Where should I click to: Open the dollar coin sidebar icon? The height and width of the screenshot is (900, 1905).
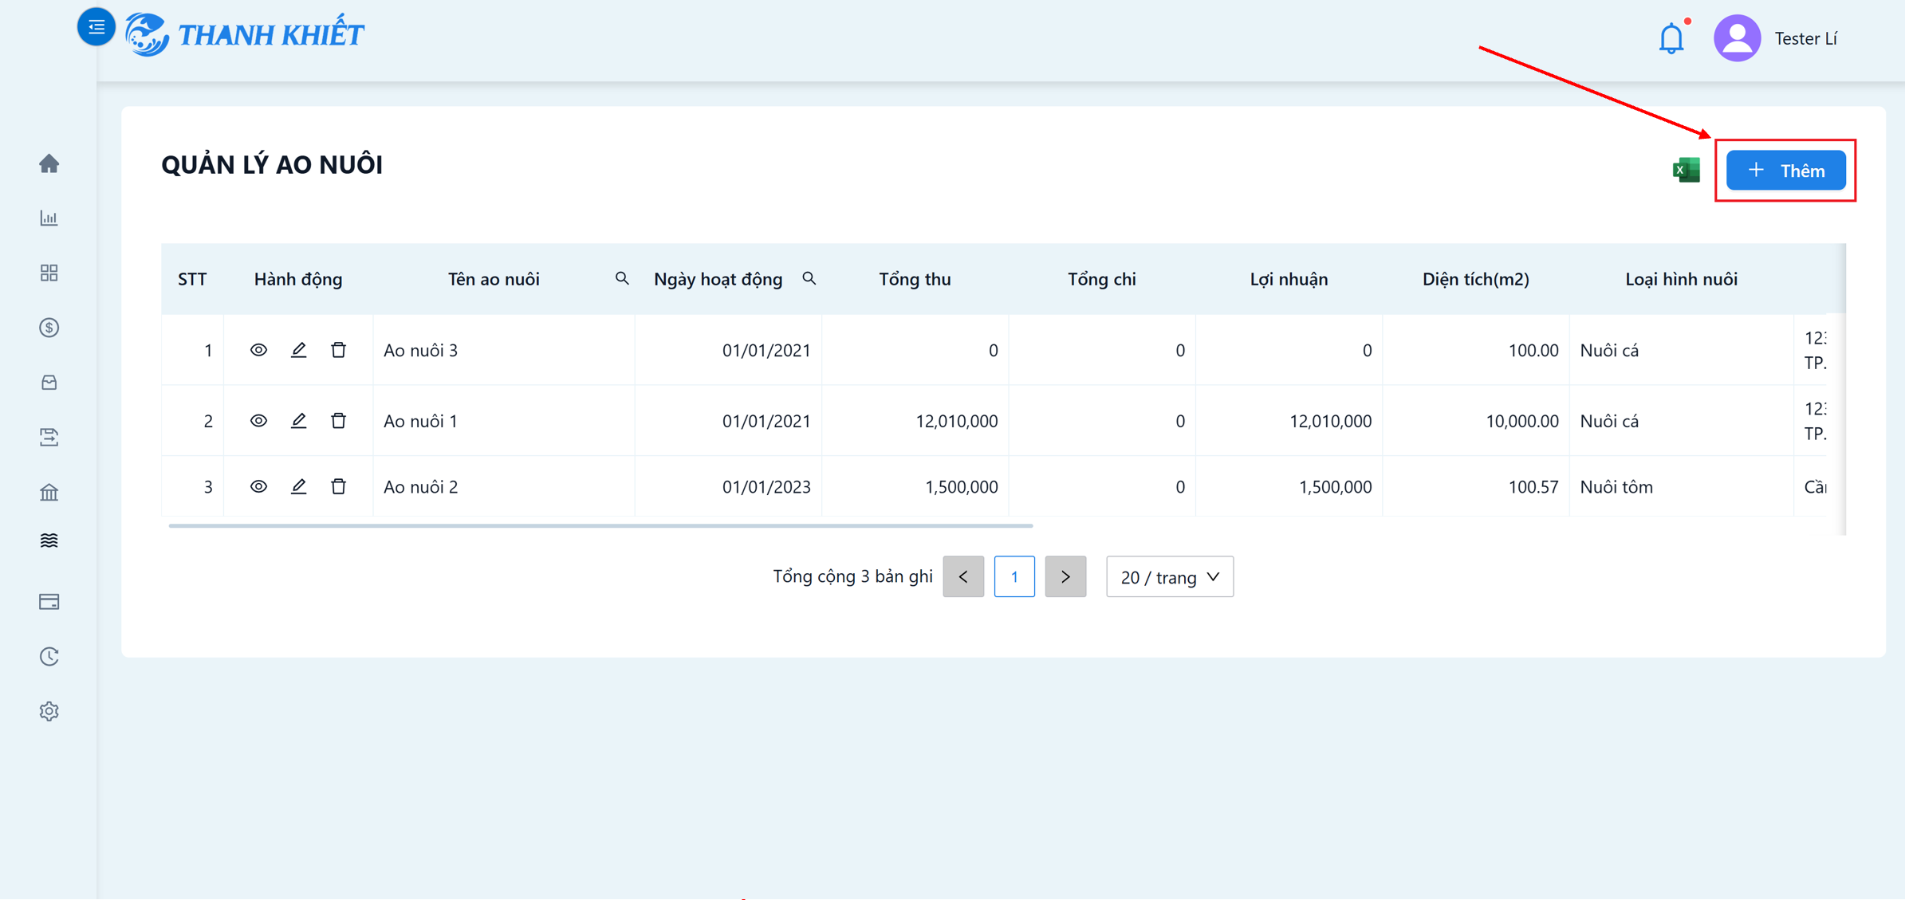(49, 328)
